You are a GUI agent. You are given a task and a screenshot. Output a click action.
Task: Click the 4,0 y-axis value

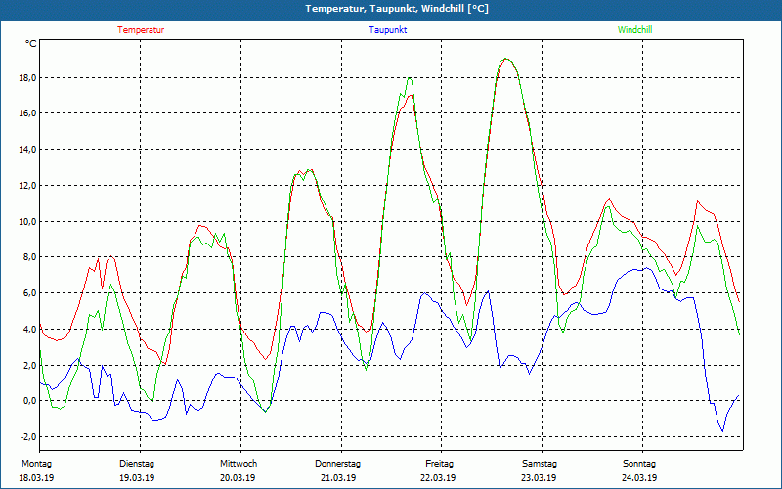tap(29, 329)
